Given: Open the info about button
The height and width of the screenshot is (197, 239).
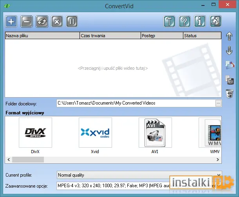Looking at the screenshot, I should tap(200, 22).
